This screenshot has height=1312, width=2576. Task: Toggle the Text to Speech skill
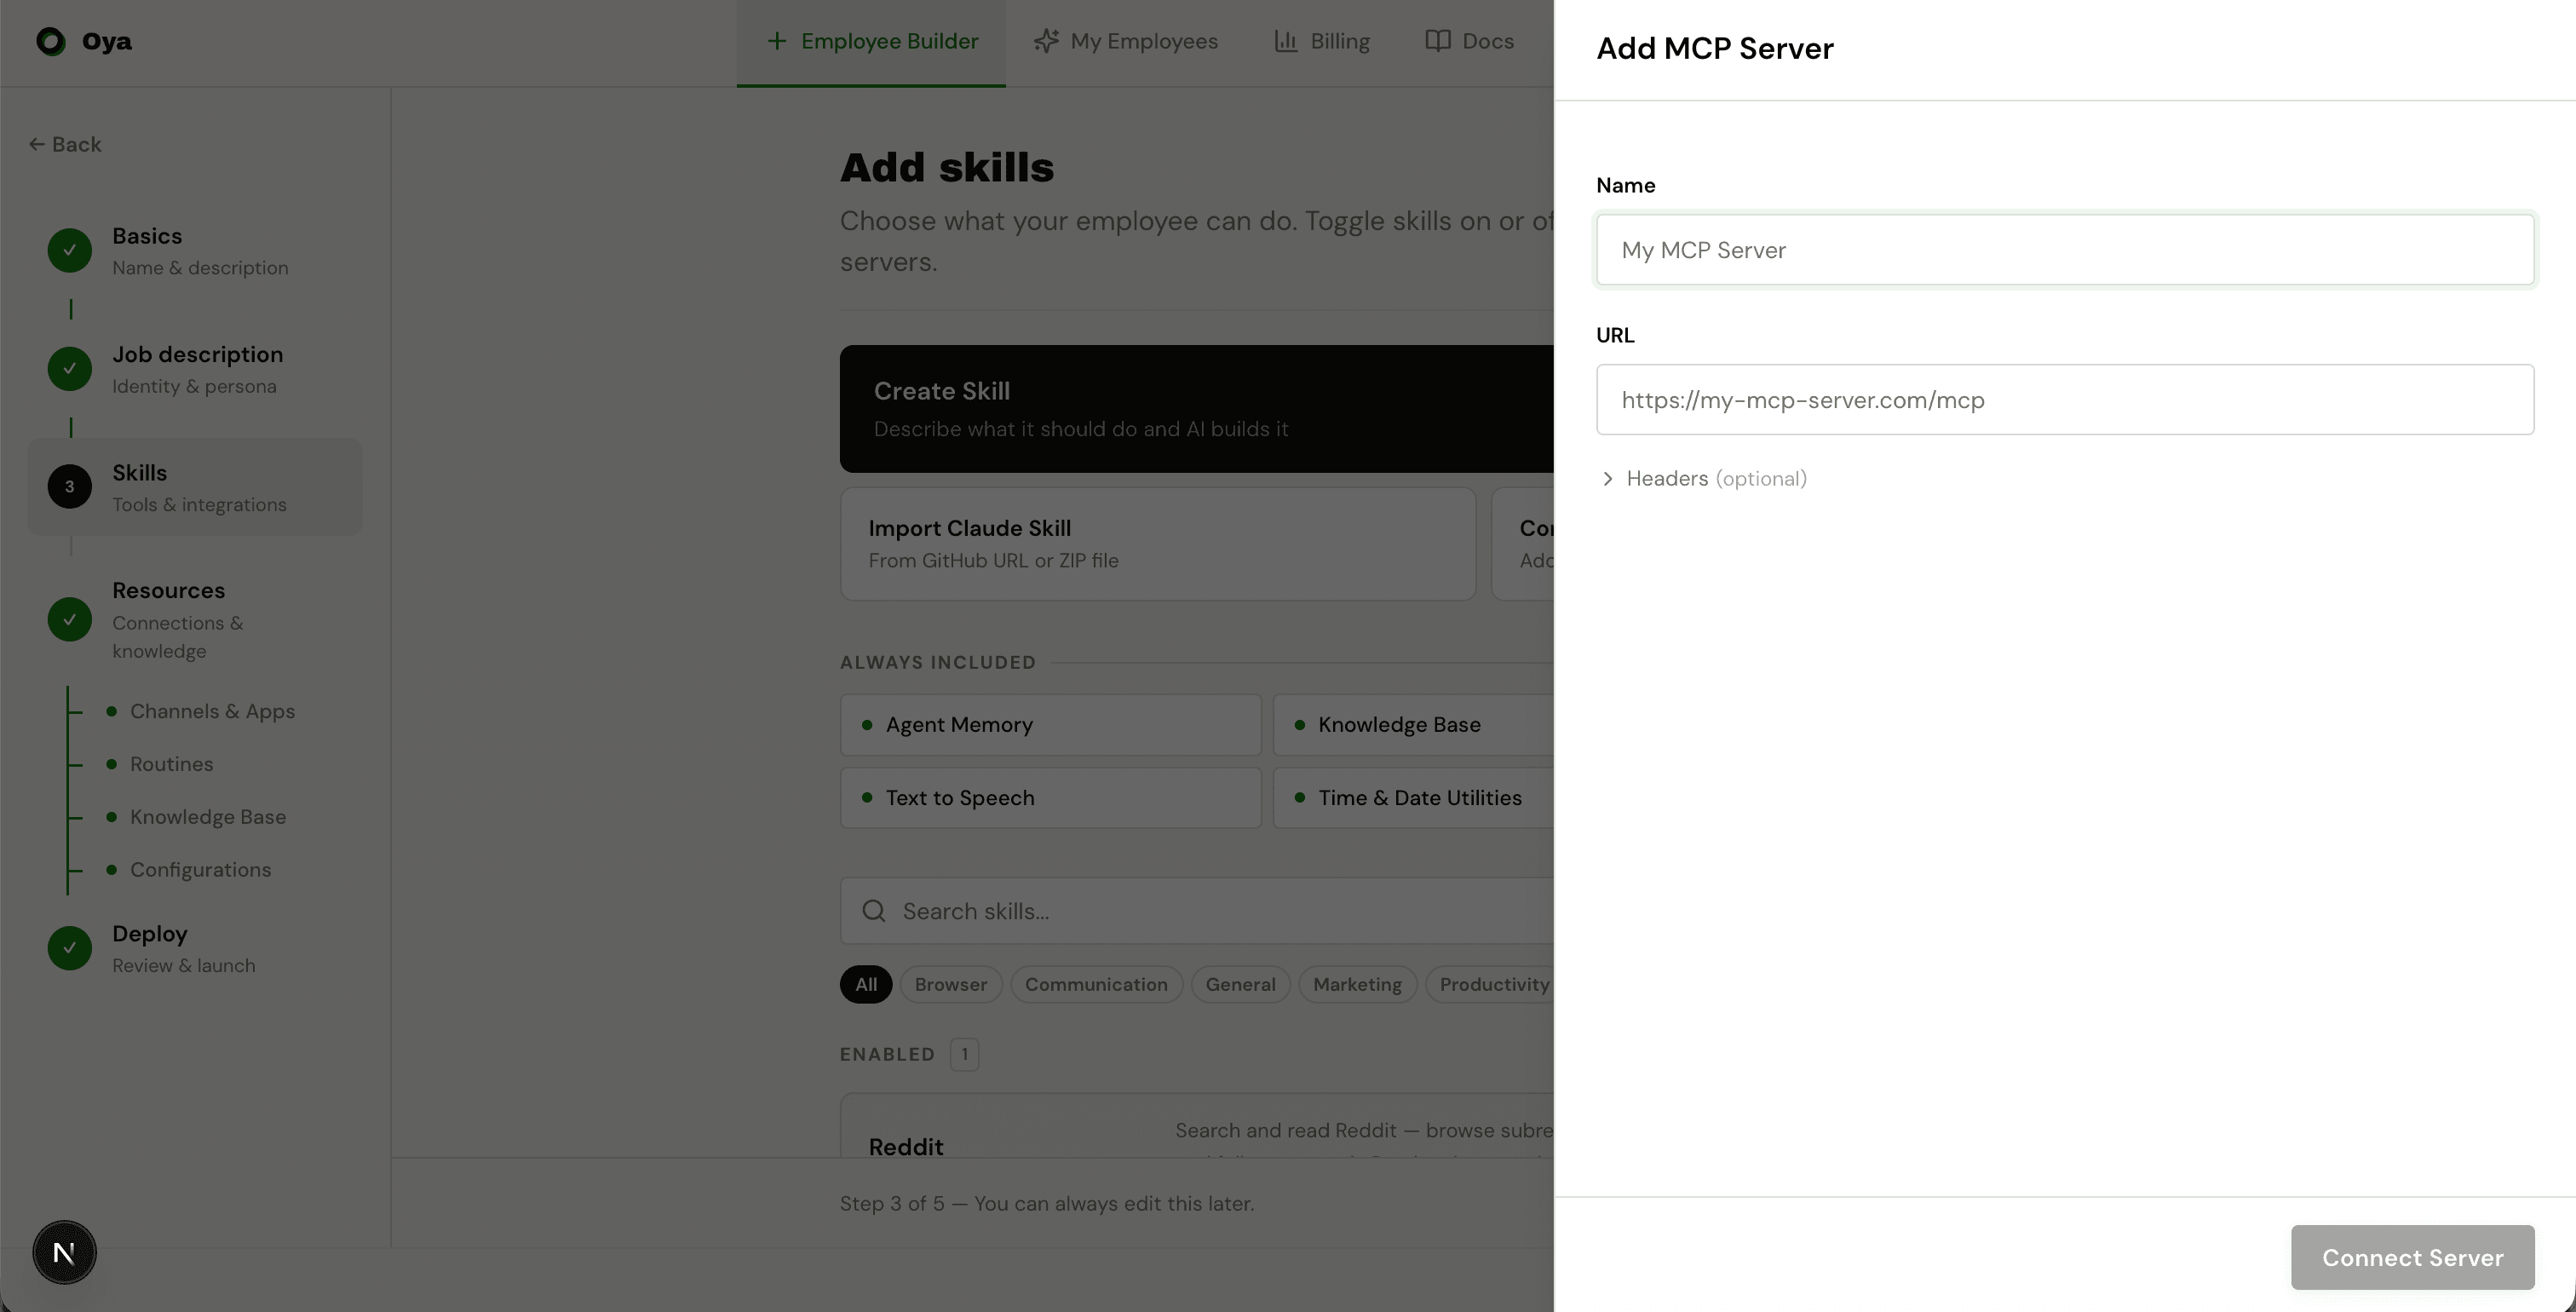pyautogui.click(x=1050, y=797)
